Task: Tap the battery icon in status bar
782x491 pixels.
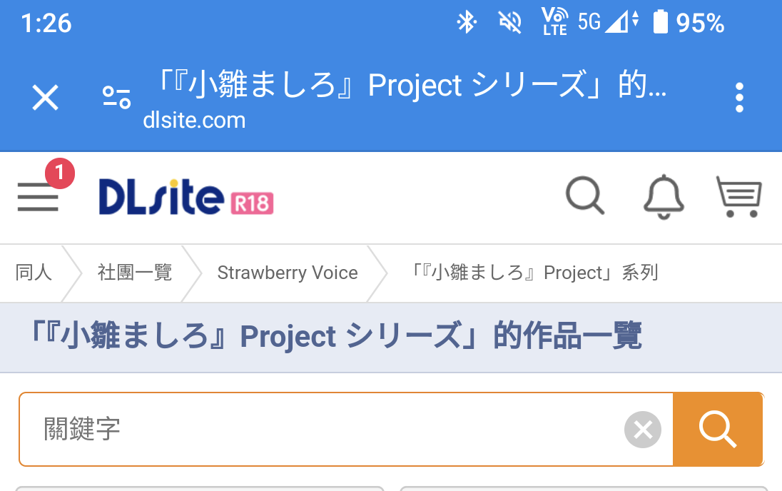Action: tap(660, 23)
